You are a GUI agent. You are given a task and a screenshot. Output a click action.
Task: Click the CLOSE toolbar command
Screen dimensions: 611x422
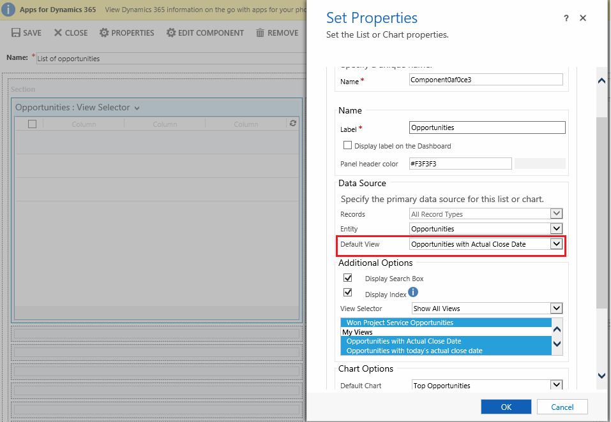tap(71, 33)
